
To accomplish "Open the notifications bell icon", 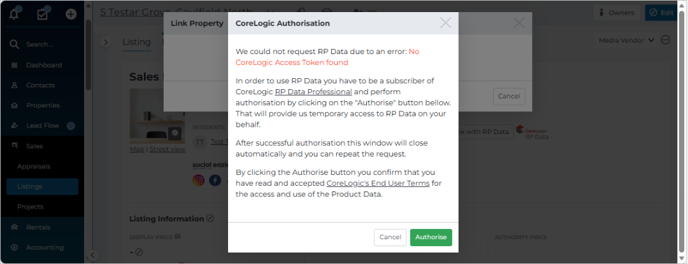I will point(15,14).
